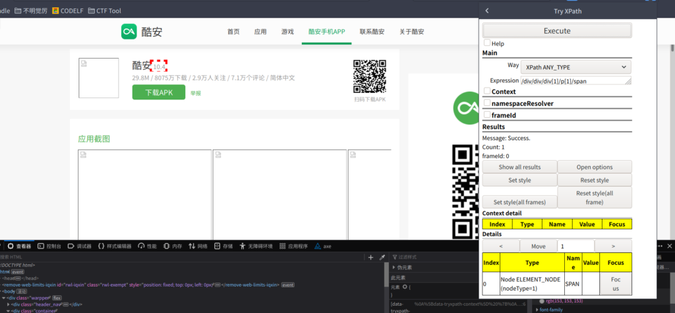This screenshot has width=675, height=313.
Task: Click 酷安手机APP navigation item
Action: click(327, 32)
